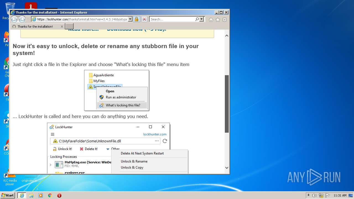Click 'What's locking this file?' menu entry
Viewport: 354px width, 199px height.
tap(122, 105)
